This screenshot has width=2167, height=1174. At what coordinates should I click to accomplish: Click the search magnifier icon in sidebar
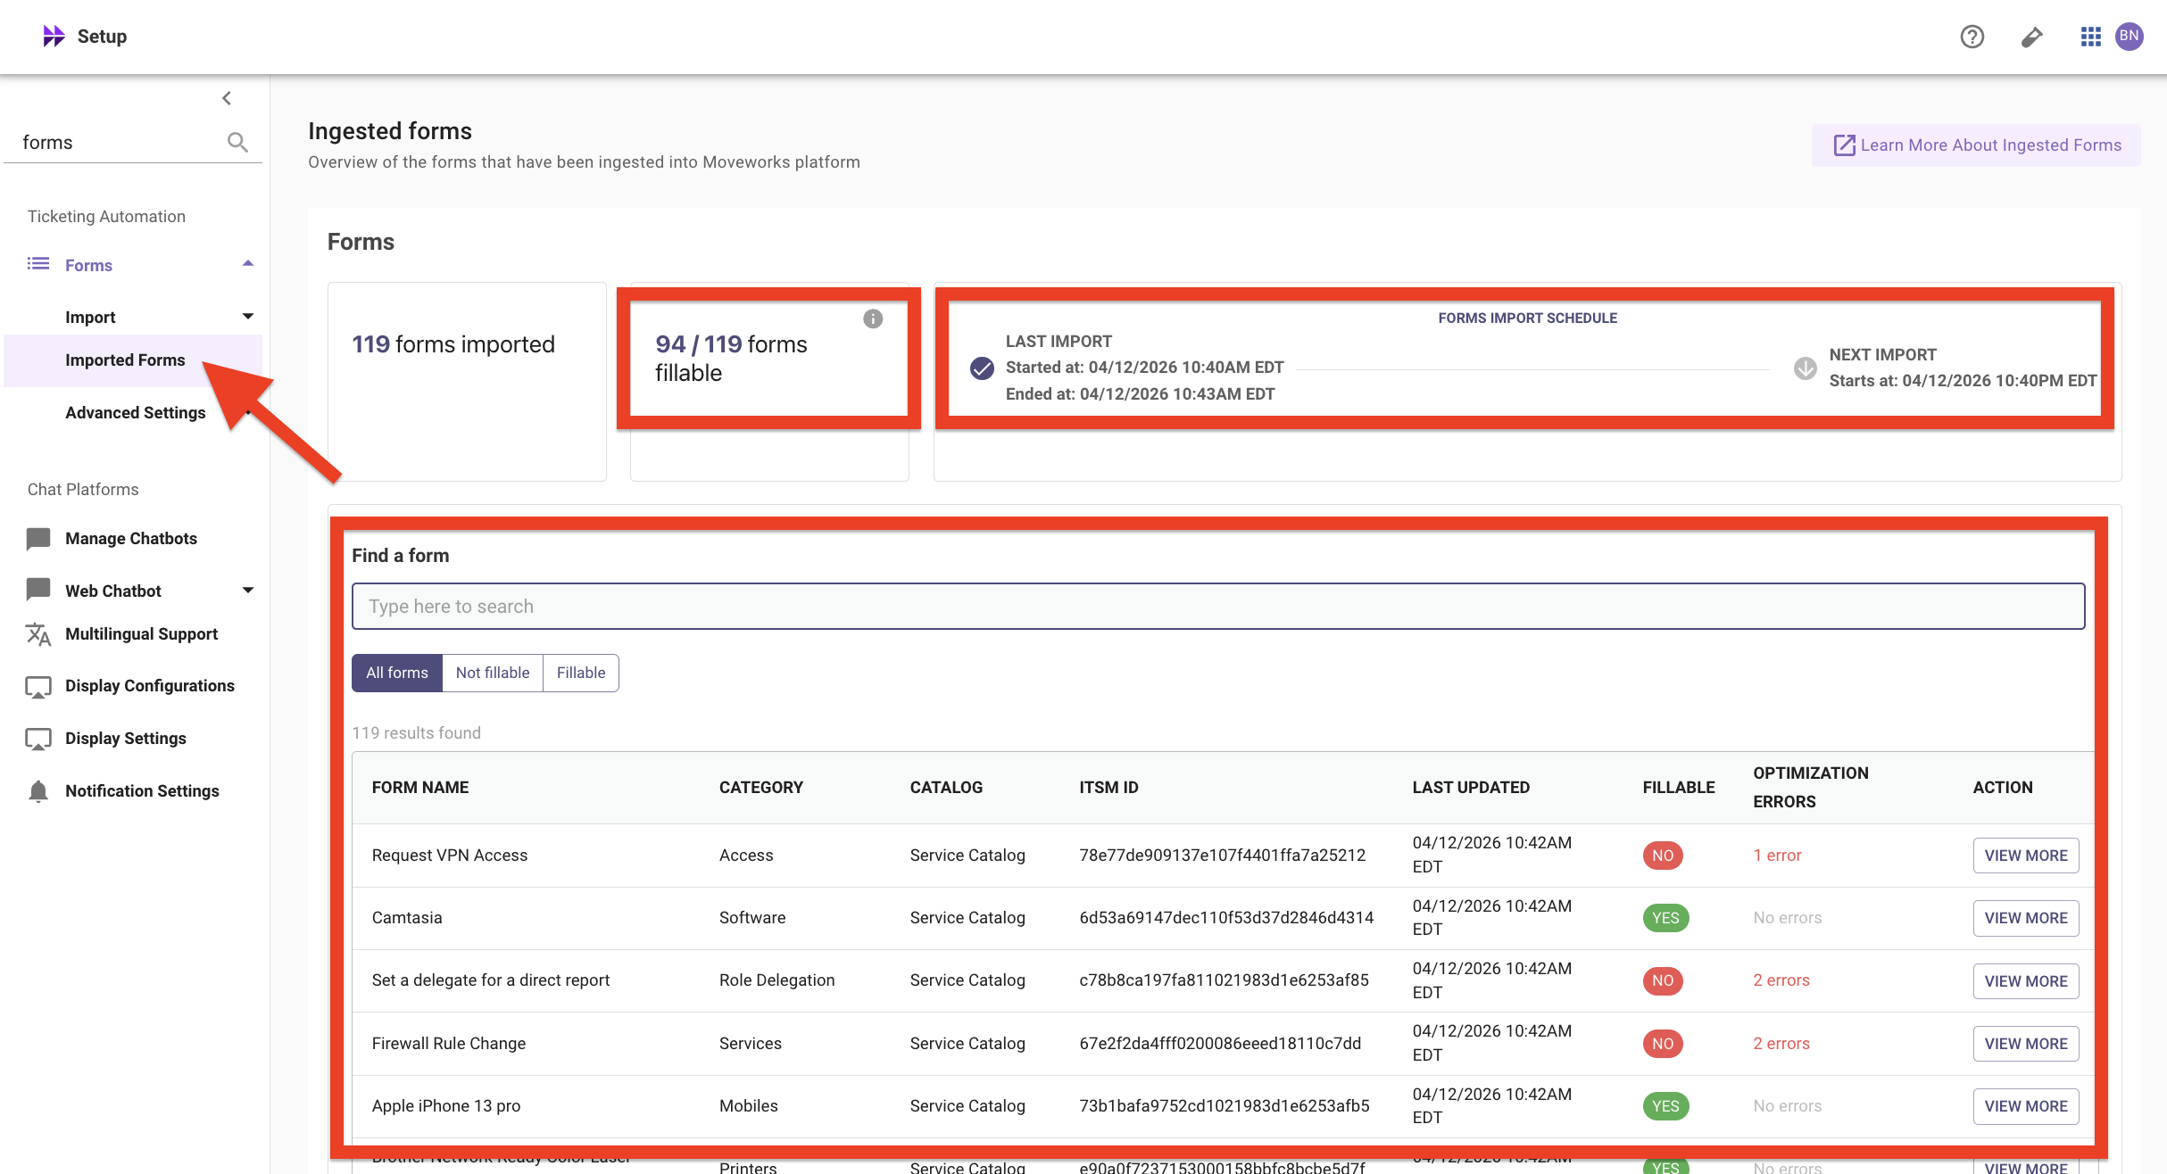pyautogui.click(x=237, y=142)
